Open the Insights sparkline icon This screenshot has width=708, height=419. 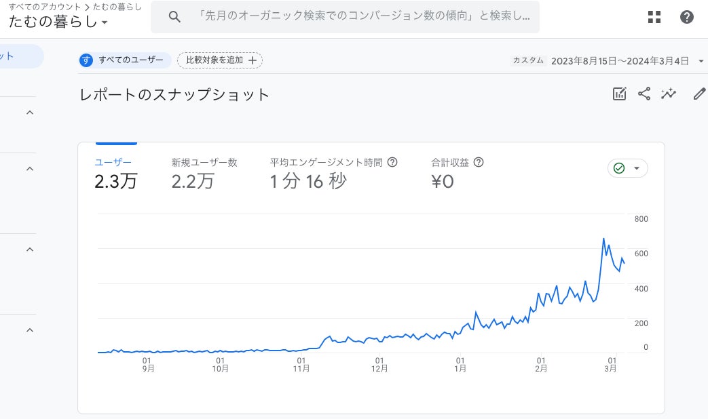pyautogui.click(x=669, y=94)
